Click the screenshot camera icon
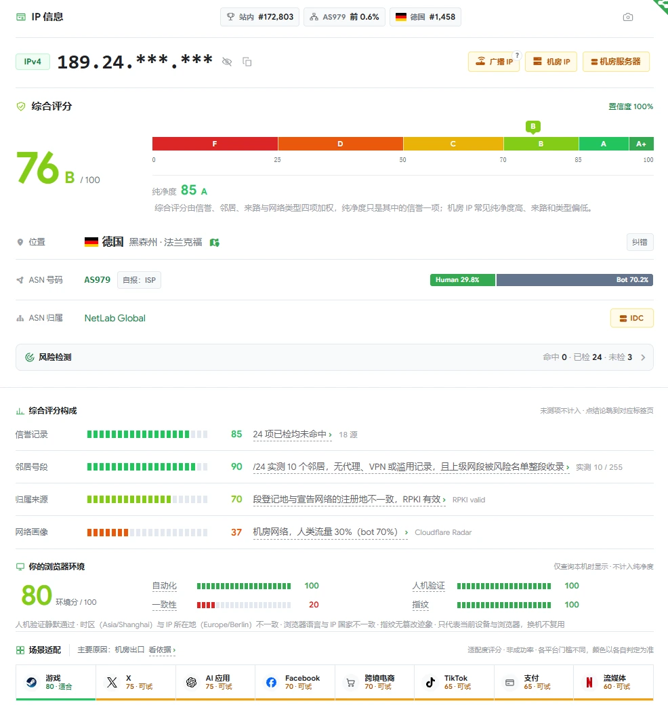Image resolution: width=668 pixels, height=718 pixels. 628,17
